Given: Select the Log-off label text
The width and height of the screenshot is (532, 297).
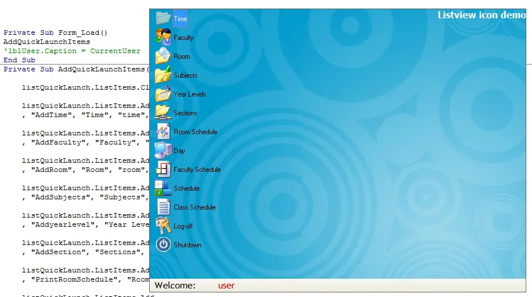Looking at the screenshot, I should pos(183,226).
